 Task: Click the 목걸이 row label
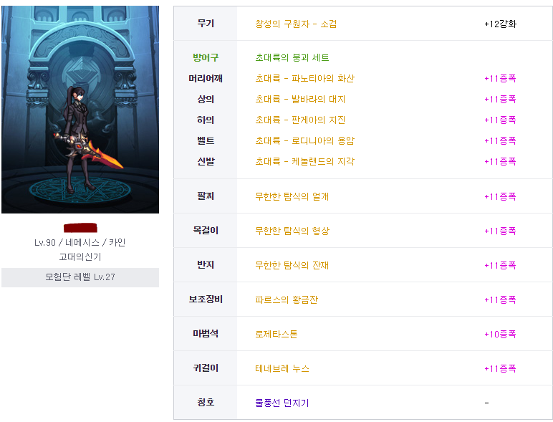pyautogui.click(x=206, y=231)
